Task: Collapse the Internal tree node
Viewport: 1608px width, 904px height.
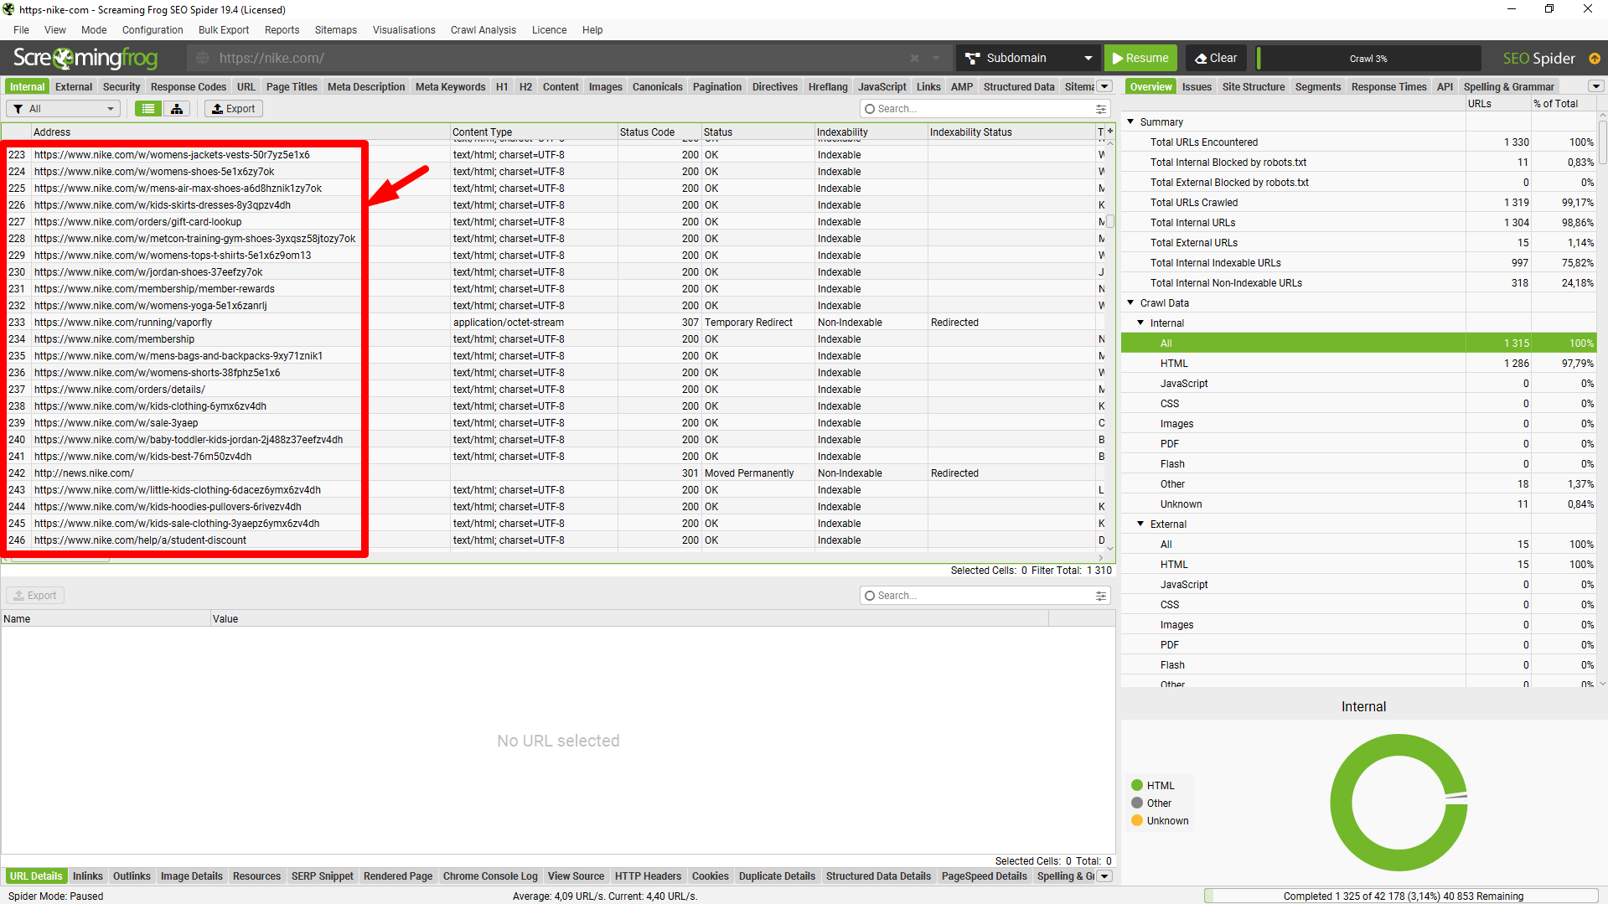Action: click(1140, 323)
